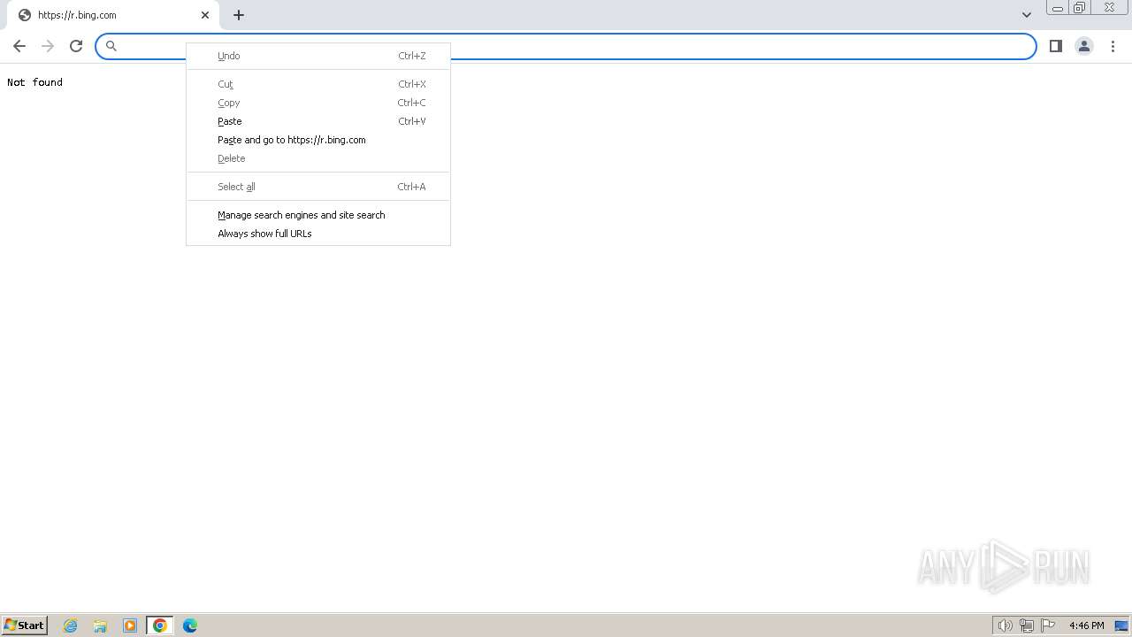1132x637 pixels.
Task: Choose Undo in the context menu
Action: coord(318,56)
